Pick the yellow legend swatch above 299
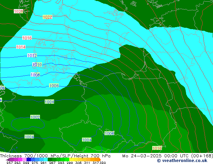 point(71,159)
